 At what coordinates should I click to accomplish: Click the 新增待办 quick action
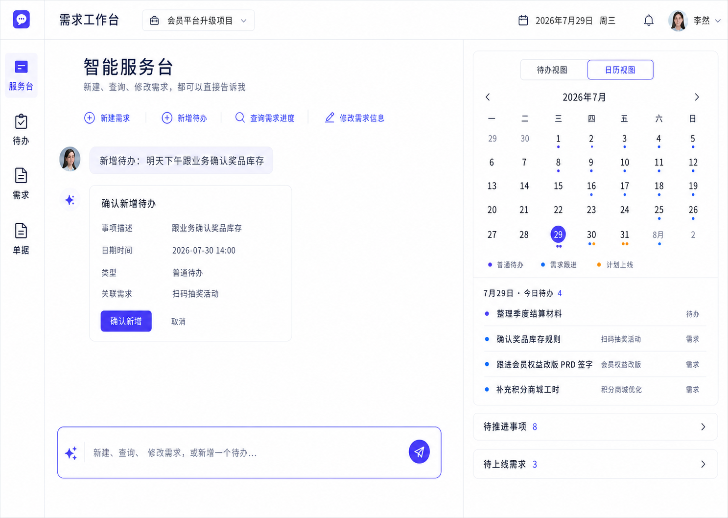184,118
